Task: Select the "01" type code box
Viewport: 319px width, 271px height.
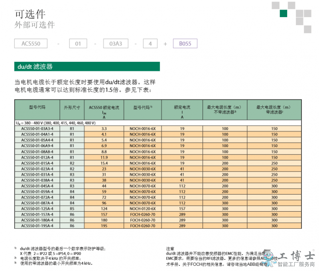Action: (78, 43)
